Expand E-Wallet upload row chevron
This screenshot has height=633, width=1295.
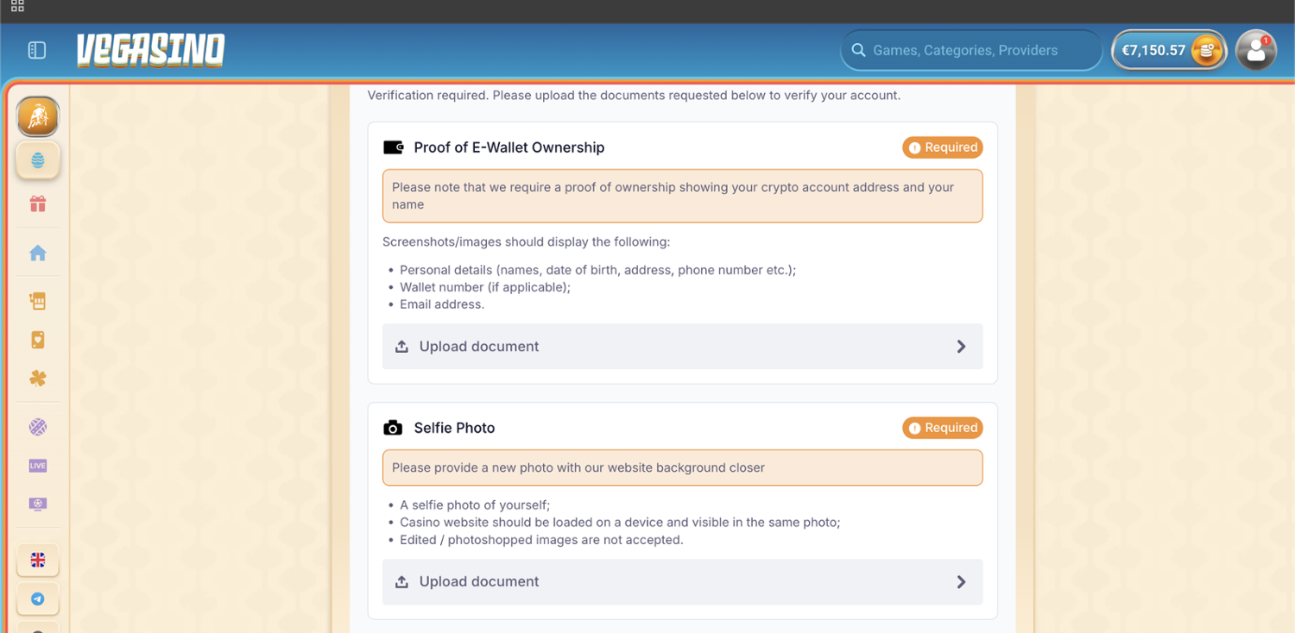961,347
